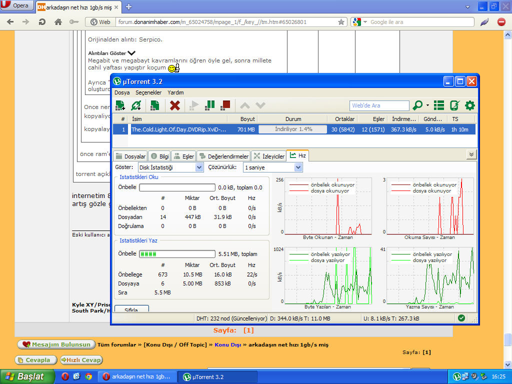Launch Chrome from the quick launch bar
The width and height of the screenshot is (512, 384).
pyautogui.click(x=88, y=376)
